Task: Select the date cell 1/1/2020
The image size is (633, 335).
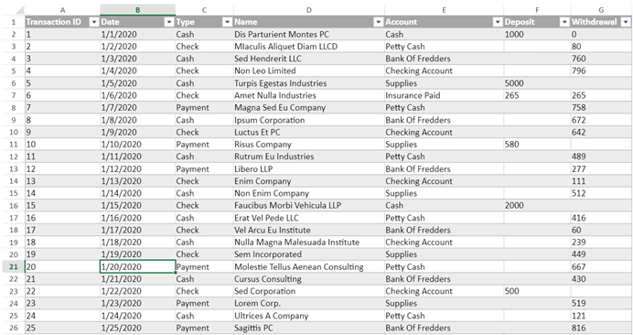Action: pyautogui.click(x=137, y=35)
